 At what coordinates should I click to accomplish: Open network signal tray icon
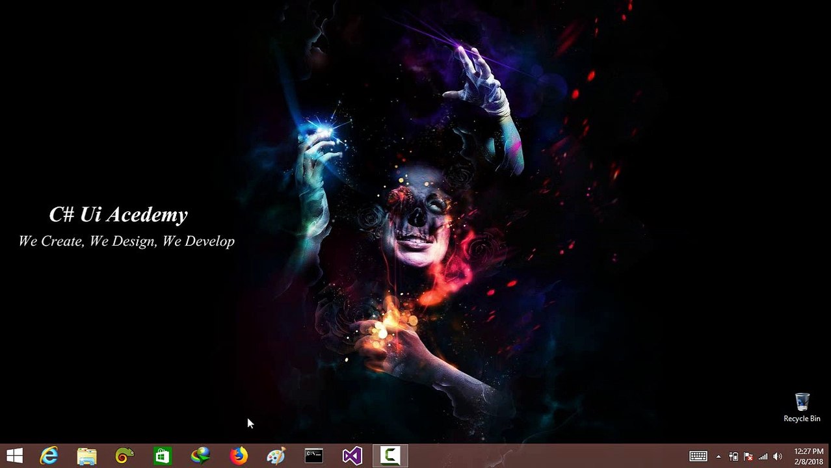763,456
